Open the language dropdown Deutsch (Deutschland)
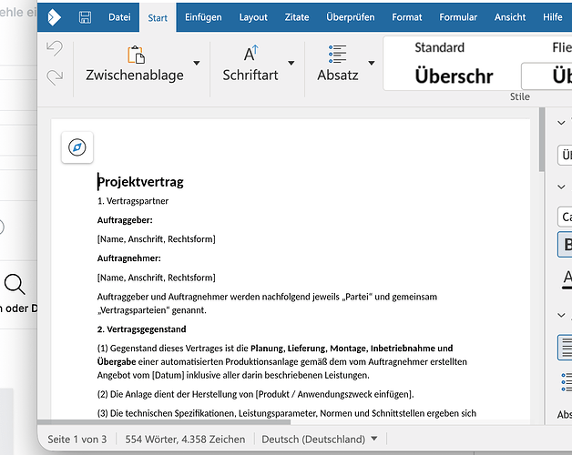Image resolution: width=572 pixels, height=455 pixels. pyautogui.click(x=320, y=439)
